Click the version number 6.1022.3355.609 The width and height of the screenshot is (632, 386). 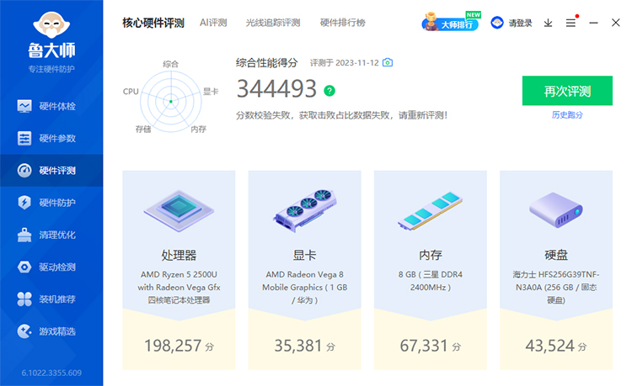pyautogui.click(x=51, y=373)
